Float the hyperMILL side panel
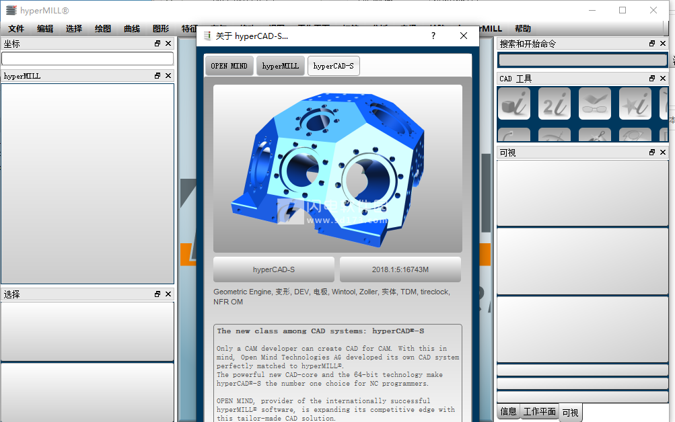 click(x=157, y=76)
